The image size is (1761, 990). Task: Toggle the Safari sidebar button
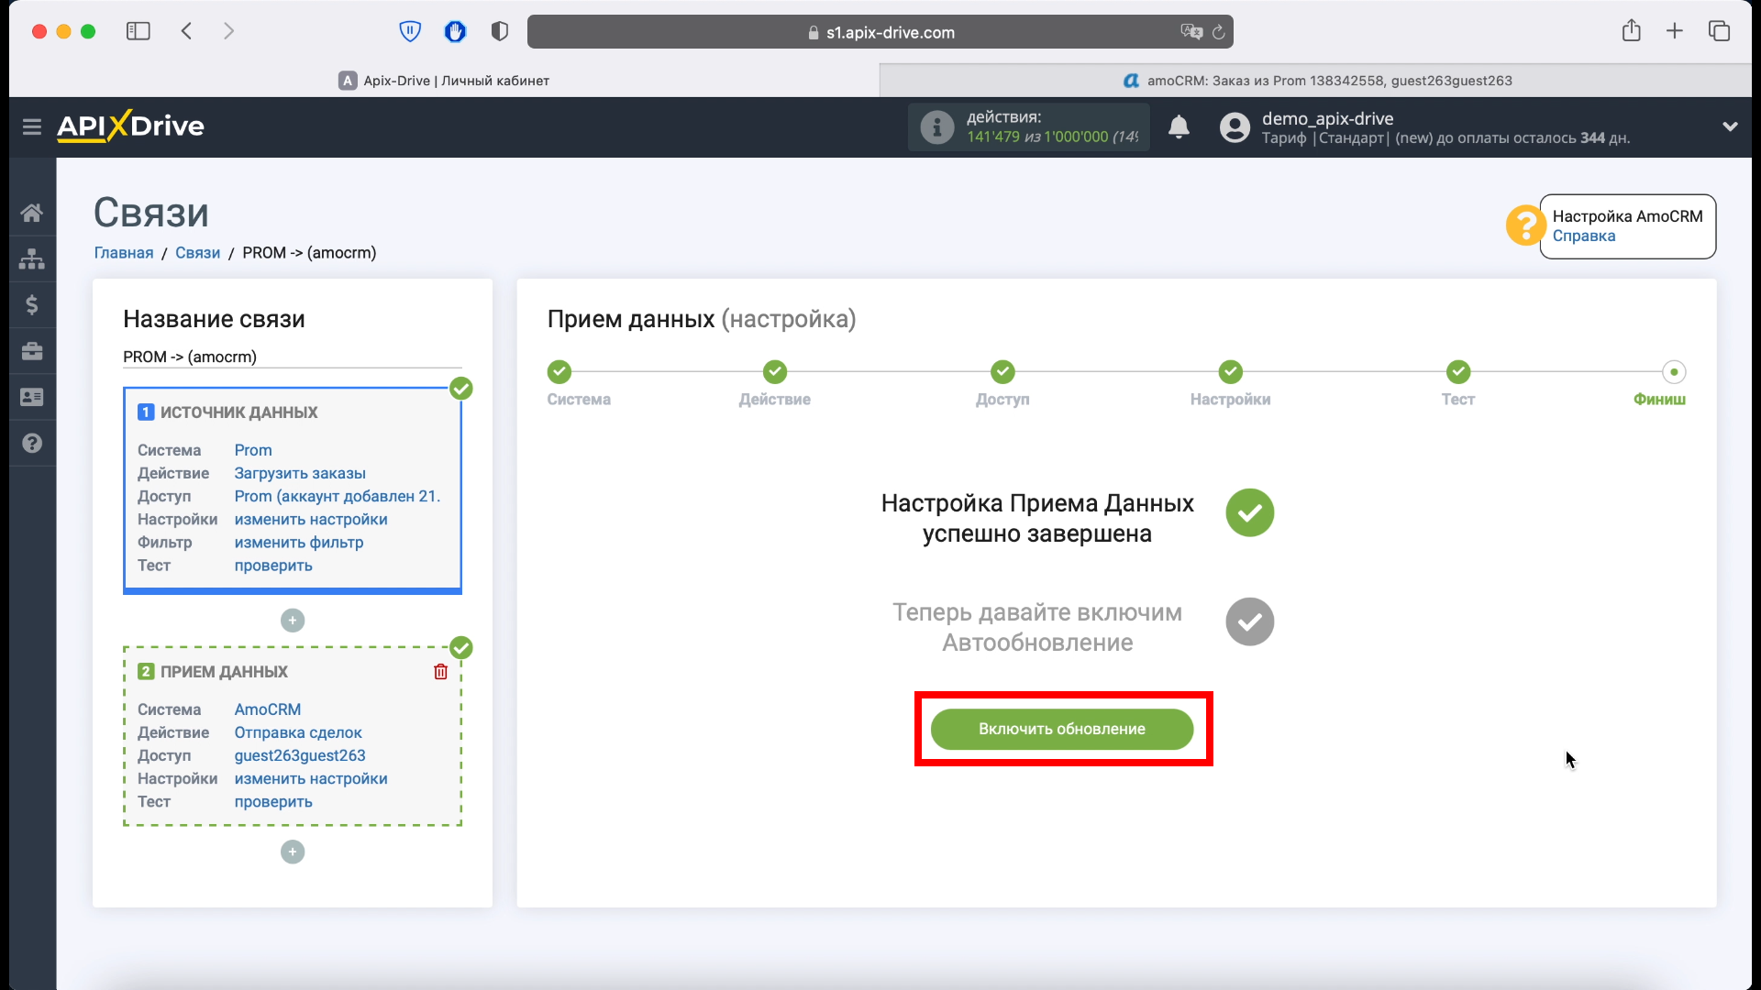click(138, 31)
